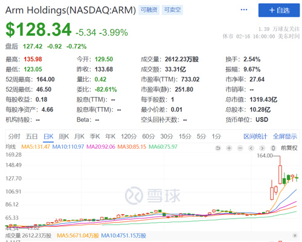Click the 全屏显示 fullscreen link
The height and width of the screenshot is (242, 302).
pyautogui.click(x=285, y=137)
